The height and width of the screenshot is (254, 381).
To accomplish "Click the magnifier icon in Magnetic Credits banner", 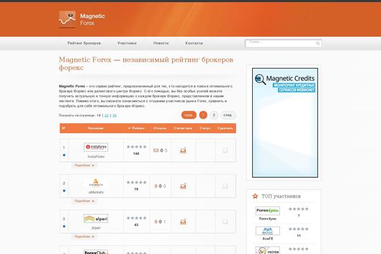I will (260, 79).
